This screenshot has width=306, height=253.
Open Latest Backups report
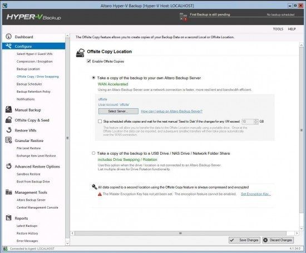(27, 226)
